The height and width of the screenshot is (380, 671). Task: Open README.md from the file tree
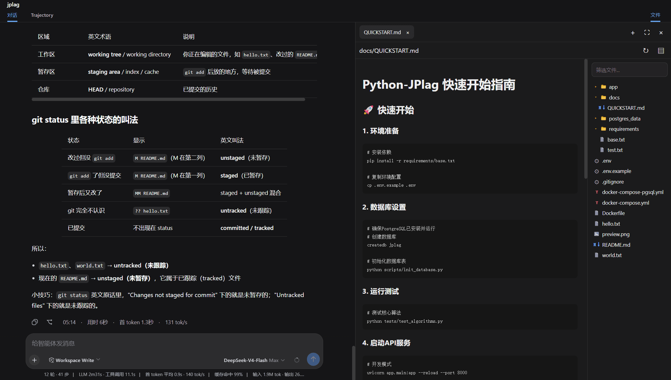click(x=616, y=245)
